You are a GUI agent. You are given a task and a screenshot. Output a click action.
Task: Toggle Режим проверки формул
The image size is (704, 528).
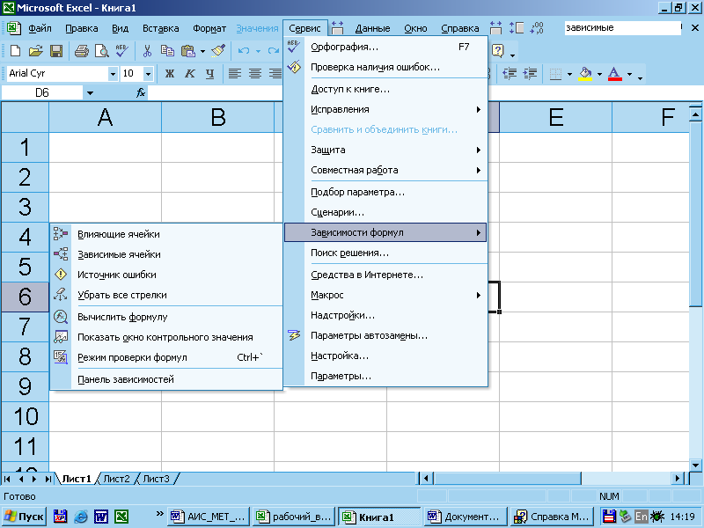tap(166, 357)
